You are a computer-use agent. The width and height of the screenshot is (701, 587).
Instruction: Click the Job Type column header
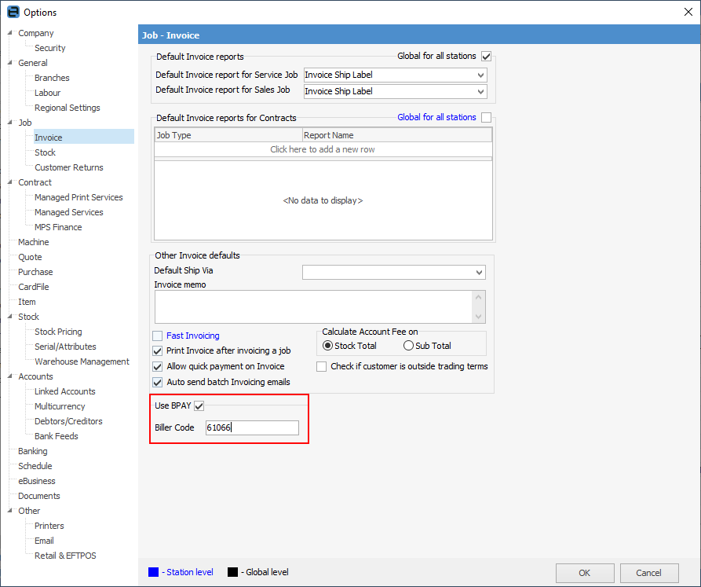coord(228,135)
